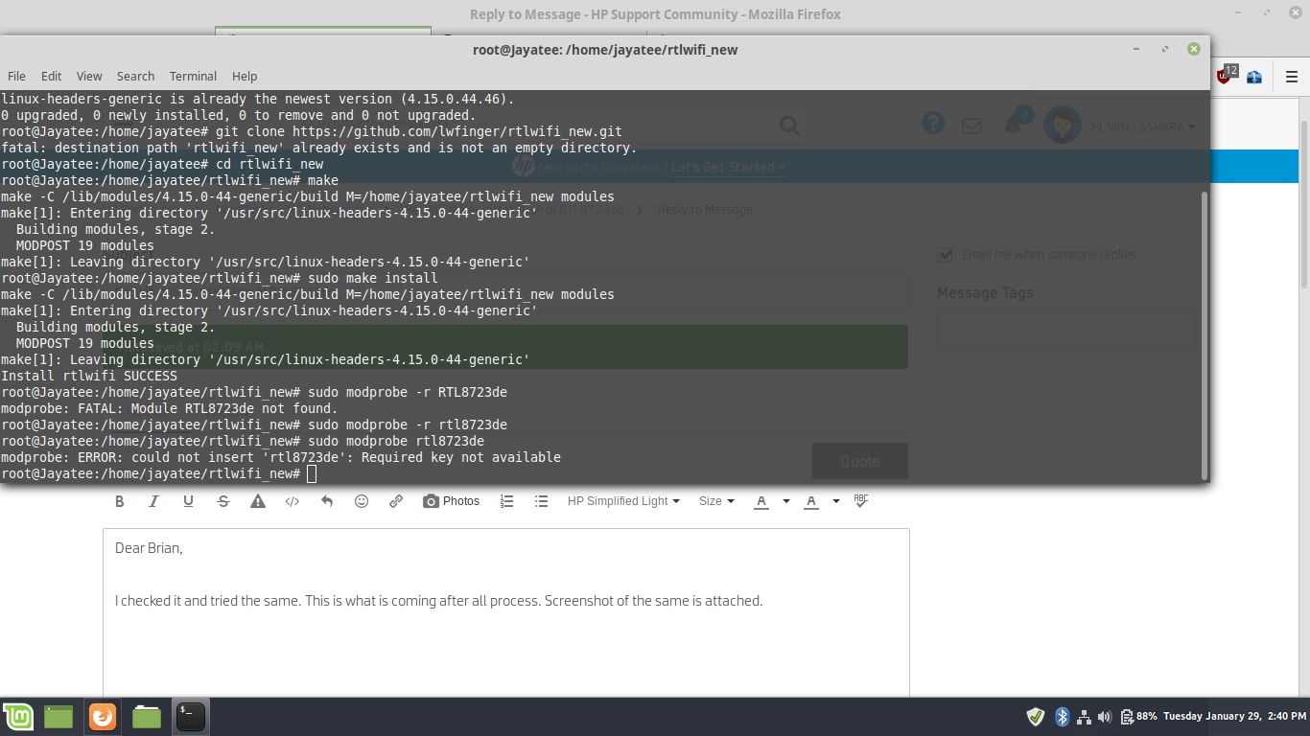This screenshot has height=736, width=1310.
Task: Click the insert link icon
Action: (x=396, y=501)
